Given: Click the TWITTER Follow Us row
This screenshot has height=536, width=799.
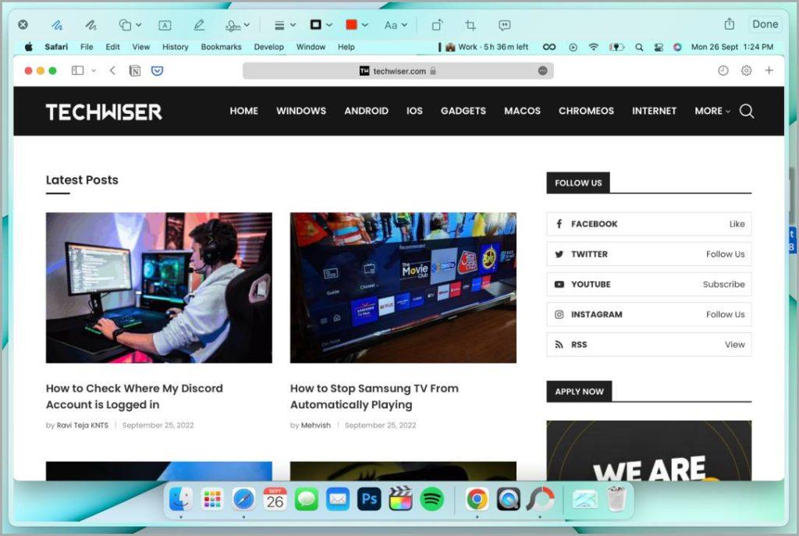Looking at the screenshot, I should click(x=648, y=254).
